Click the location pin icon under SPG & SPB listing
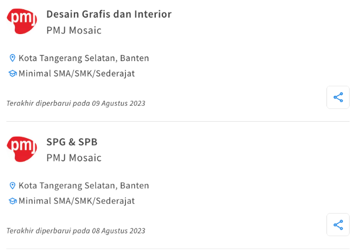Viewport: 354px width, 251px height. (12, 186)
